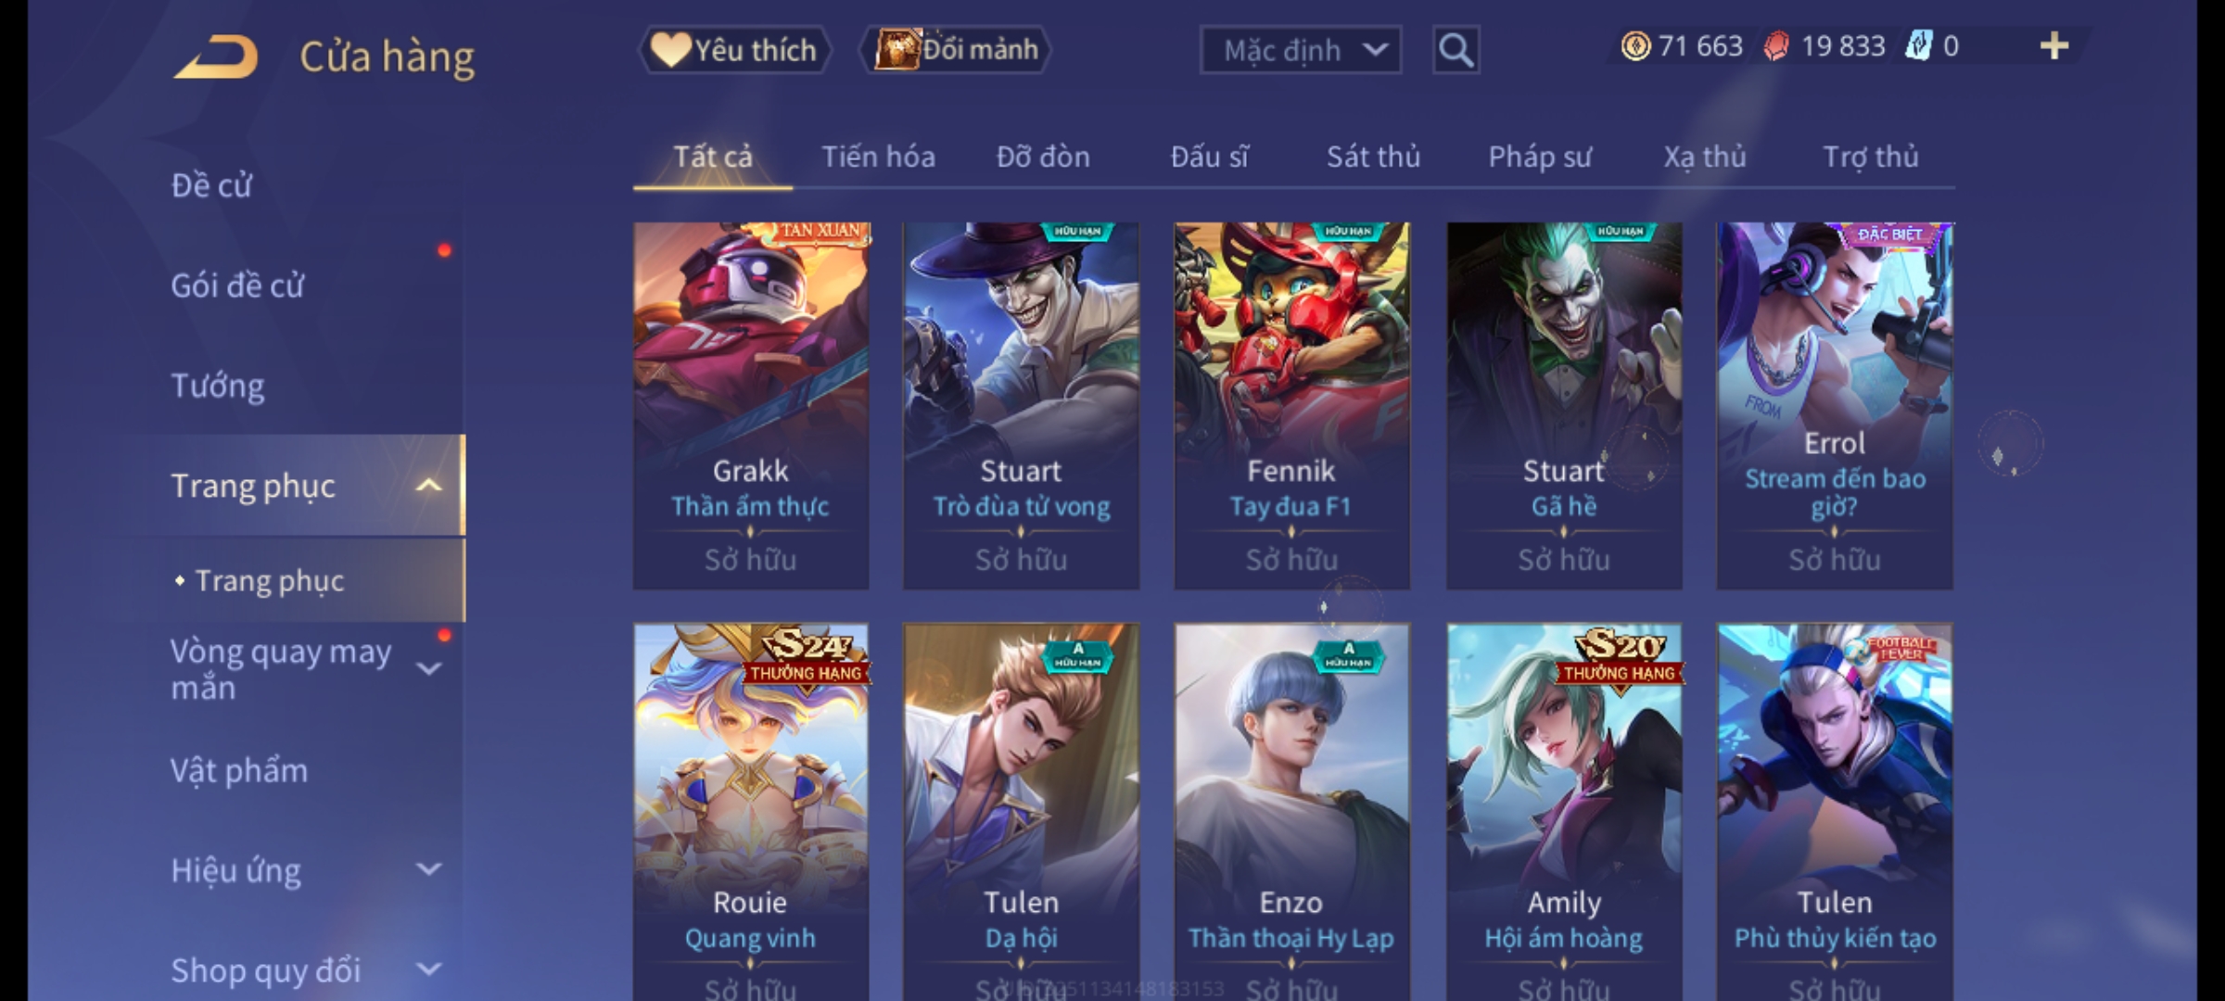Open Yêu thích heart favorites
The height and width of the screenshot is (1001, 2225).
point(734,50)
